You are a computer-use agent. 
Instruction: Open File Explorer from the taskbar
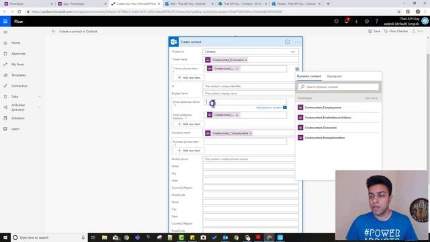tap(105, 237)
